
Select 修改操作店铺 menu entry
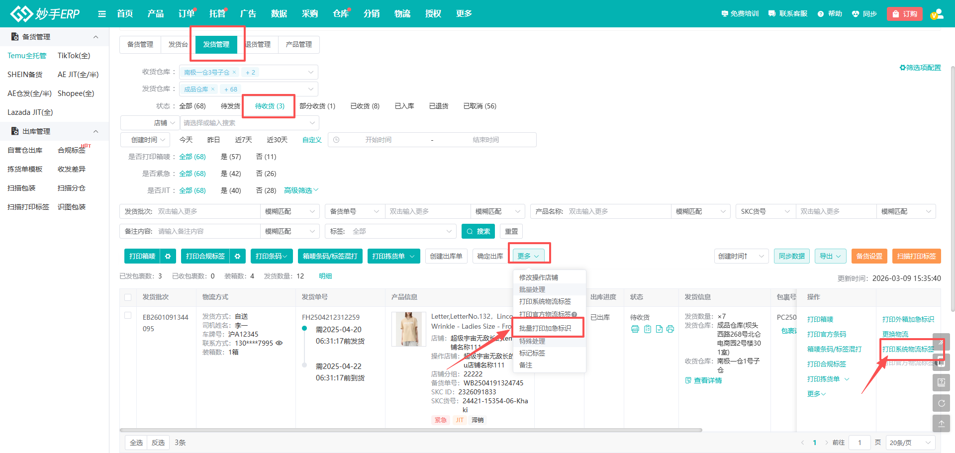[x=539, y=277]
